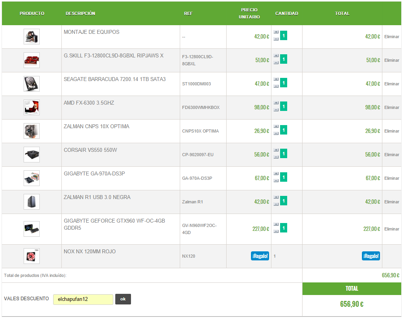
Task: Open the AMD FX-6300 3.5GHZ description link
Action: [x=89, y=103]
